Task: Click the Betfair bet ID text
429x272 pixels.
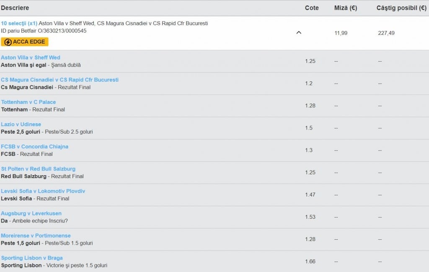Action: (x=44, y=31)
